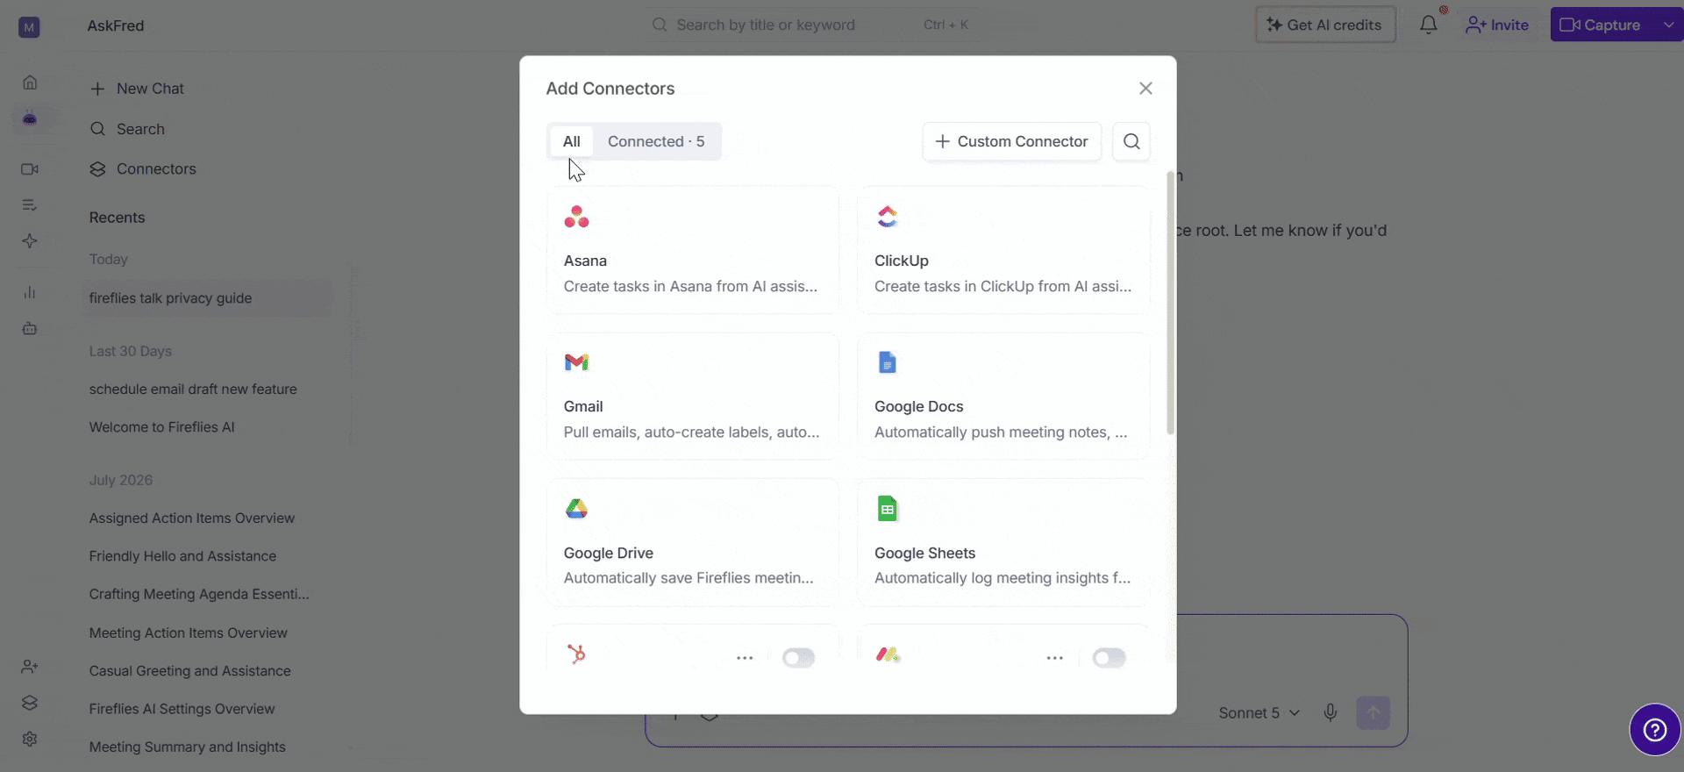Open the Google Docs connector card
The height and width of the screenshot is (772, 1684).
click(x=1003, y=396)
